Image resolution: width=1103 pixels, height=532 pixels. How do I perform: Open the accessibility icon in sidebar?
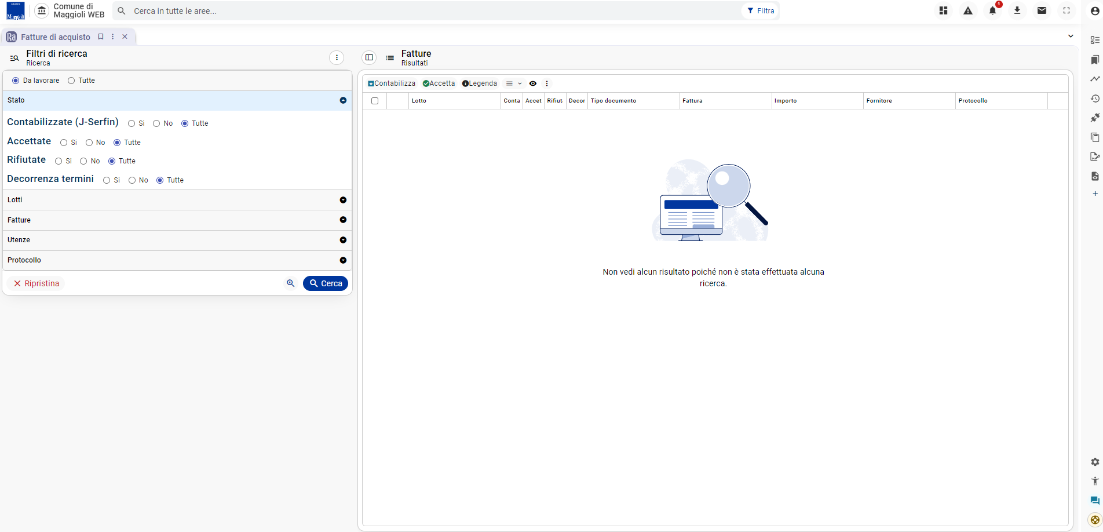point(1095,481)
